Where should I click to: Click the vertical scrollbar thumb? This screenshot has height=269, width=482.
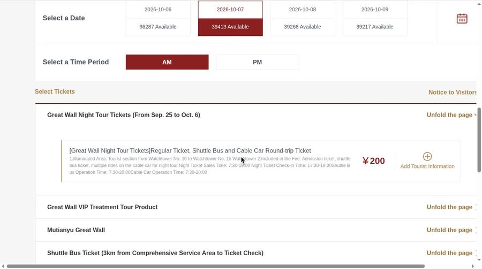479,140
